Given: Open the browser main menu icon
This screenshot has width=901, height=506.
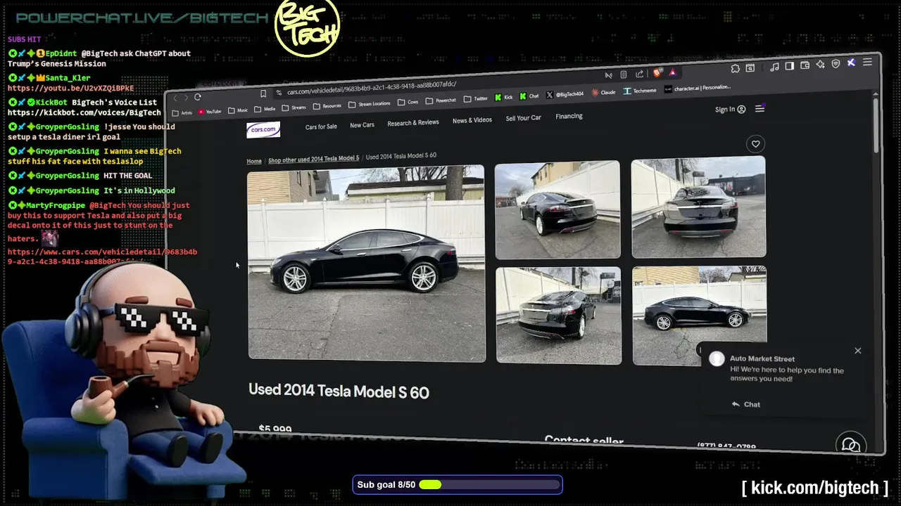Looking at the screenshot, I should click(x=867, y=62).
